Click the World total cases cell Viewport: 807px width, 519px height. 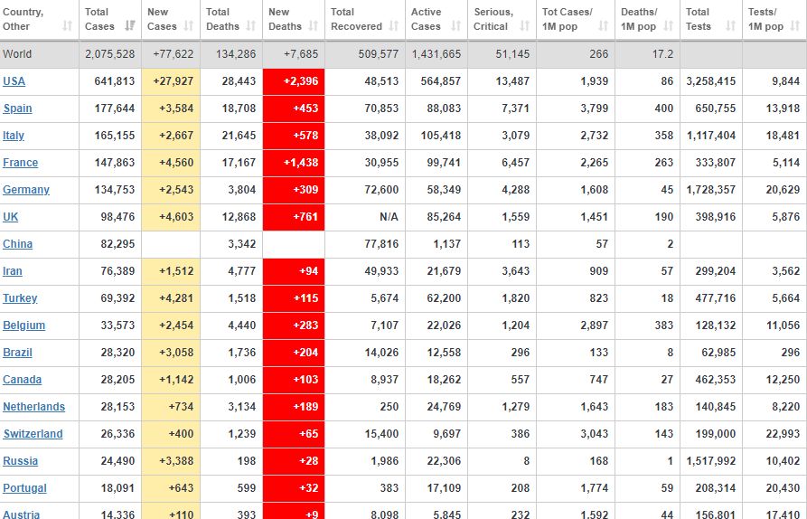coord(109,54)
